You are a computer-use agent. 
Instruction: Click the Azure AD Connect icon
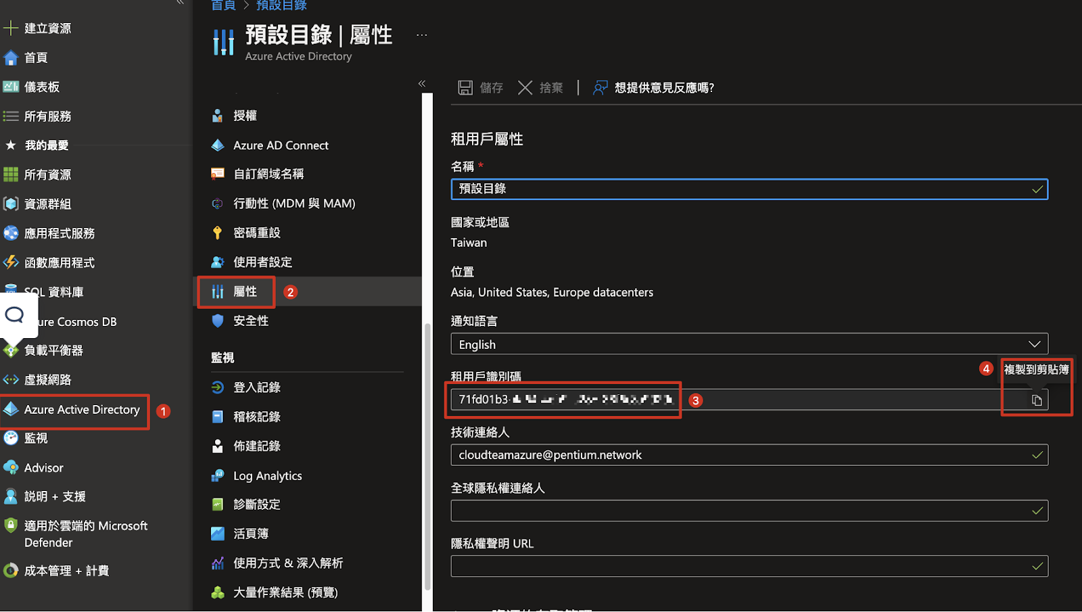217,145
